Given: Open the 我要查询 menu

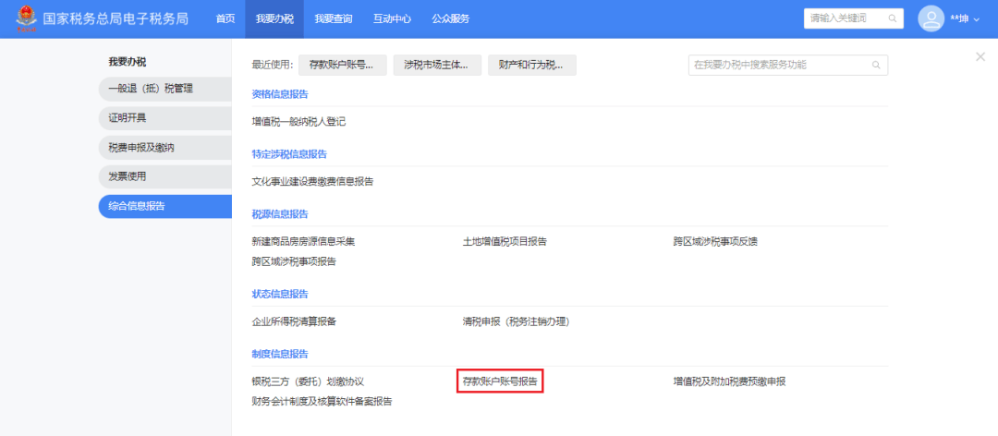Looking at the screenshot, I should pos(334,19).
